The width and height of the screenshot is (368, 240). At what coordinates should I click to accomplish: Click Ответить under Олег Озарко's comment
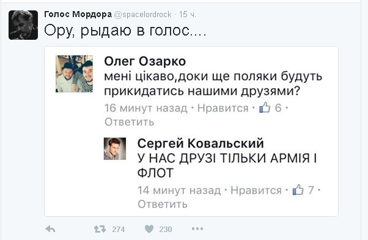[130, 122]
